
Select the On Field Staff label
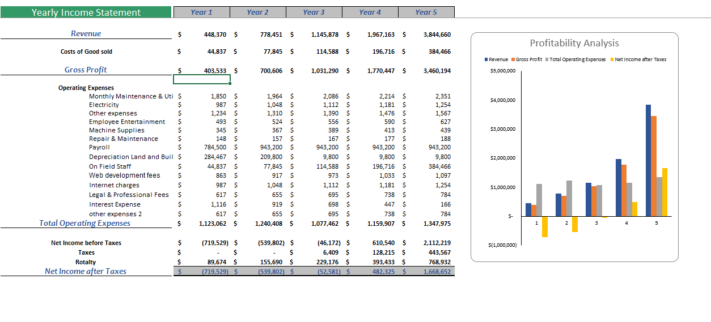(110, 166)
